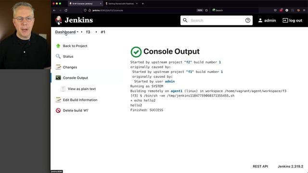The width and height of the screenshot is (308, 173).
Task: Open f2 build number 1 link
Action: 220,62
